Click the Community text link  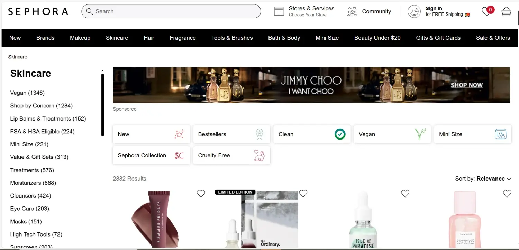[x=376, y=11]
